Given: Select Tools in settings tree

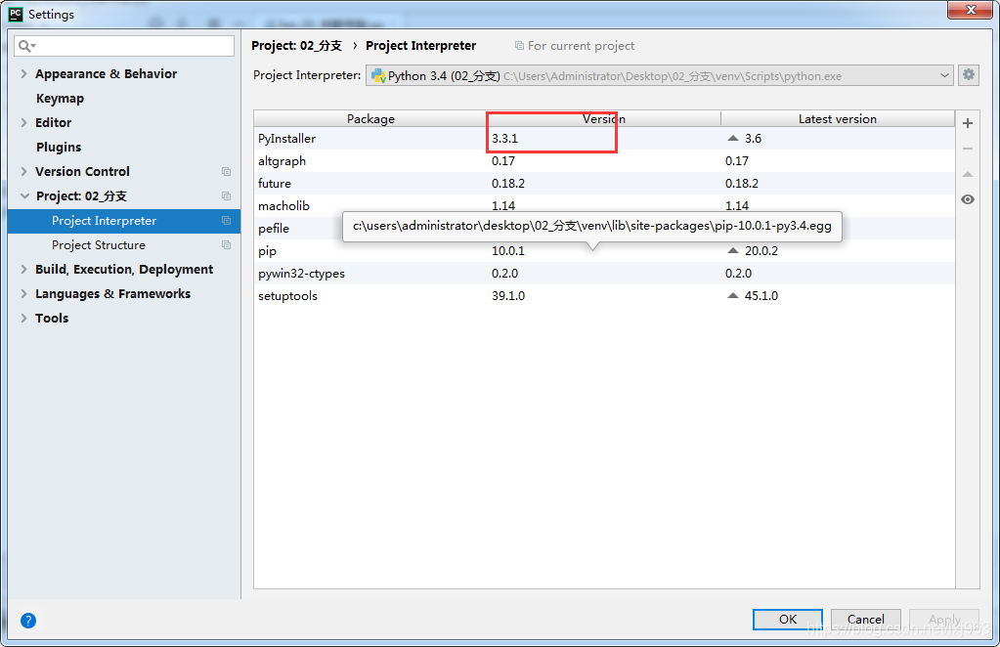Looking at the screenshot, I should click(x=52, y=318).
